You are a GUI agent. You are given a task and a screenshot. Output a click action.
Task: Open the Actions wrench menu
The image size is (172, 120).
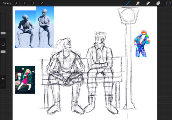click(16, 3)
